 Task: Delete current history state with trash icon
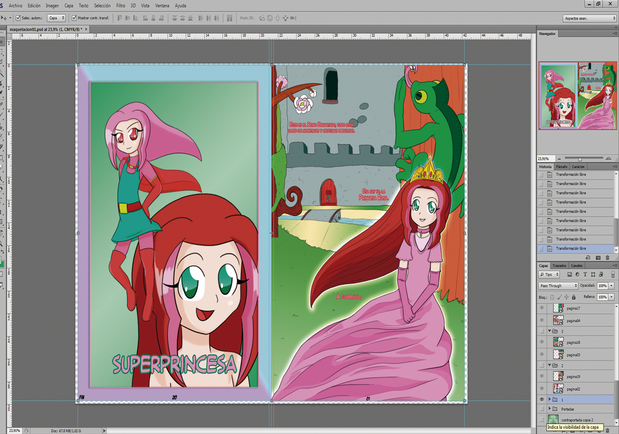(x=607, y=258)
